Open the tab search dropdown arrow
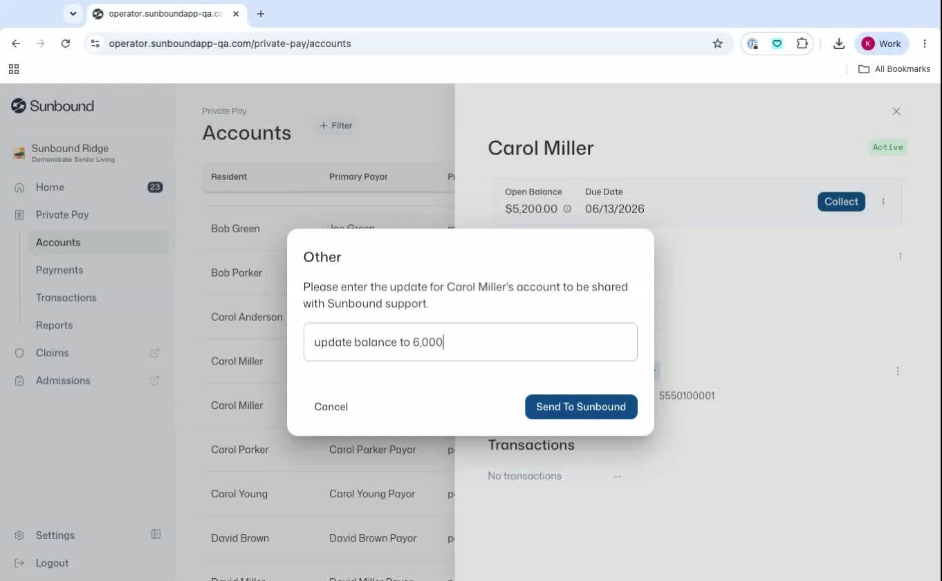Image resolution: width=942 pixels, height=581 pixels. point(73,14)
